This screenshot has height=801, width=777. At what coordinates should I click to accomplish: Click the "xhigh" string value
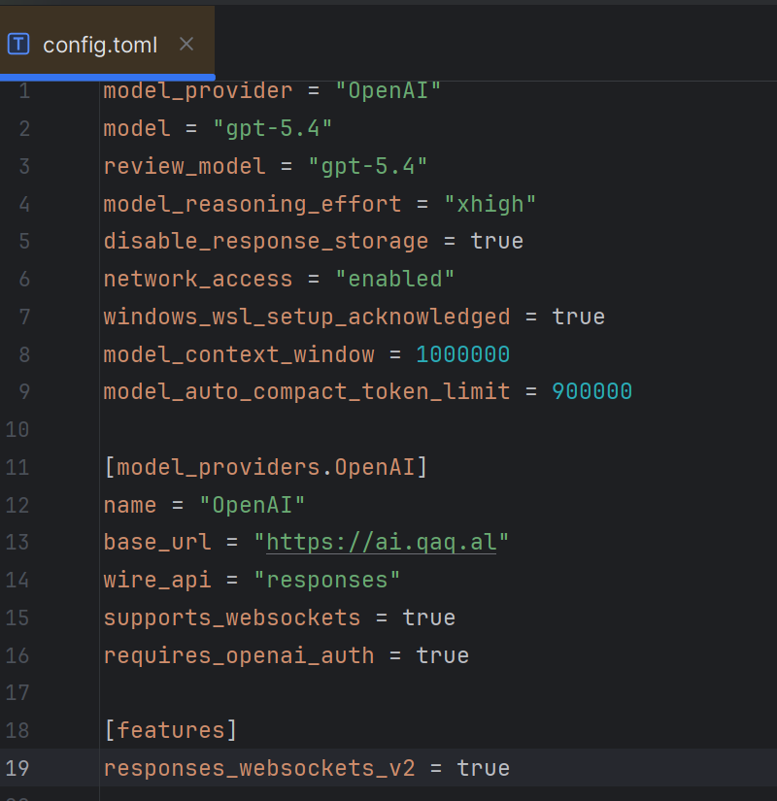pos(490,204)
